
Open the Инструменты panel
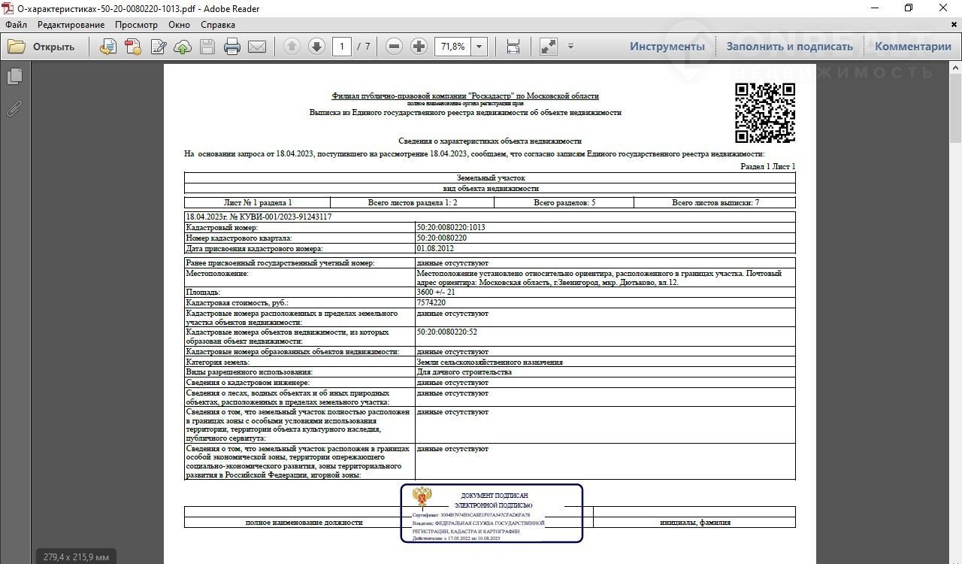pos(667,47)
